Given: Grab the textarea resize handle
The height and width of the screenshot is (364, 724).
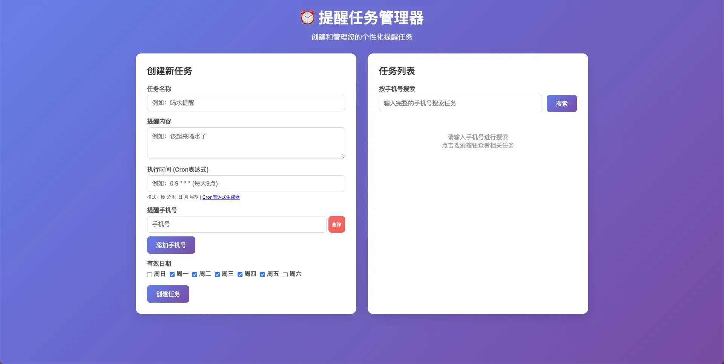Looking at the screenshot, I should (x=343, y=156).
